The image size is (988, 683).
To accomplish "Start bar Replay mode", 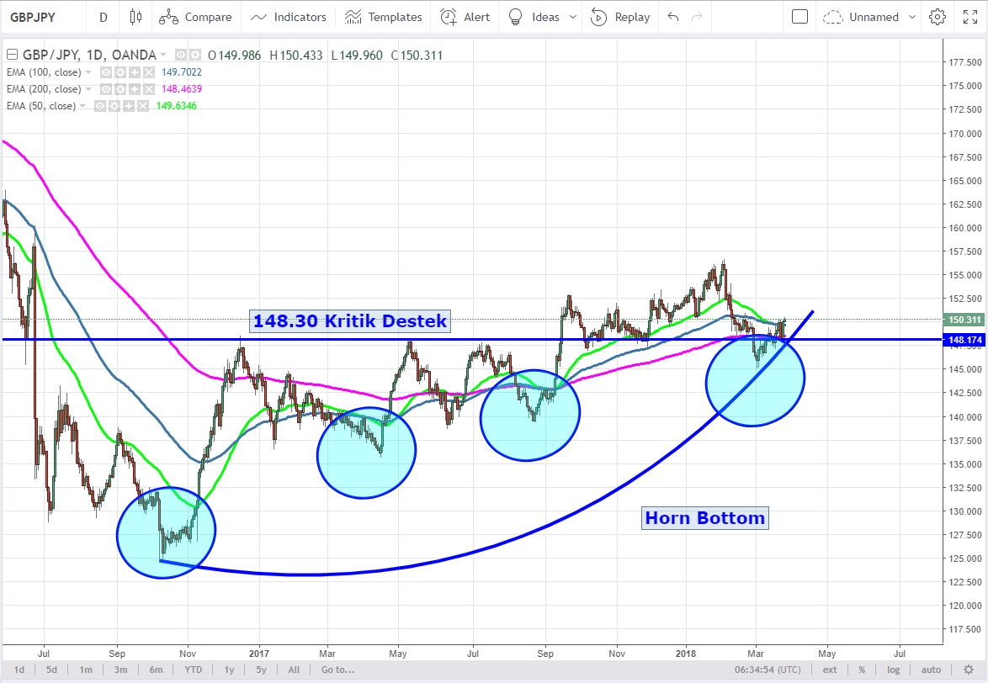I will [x=620, y=17].
